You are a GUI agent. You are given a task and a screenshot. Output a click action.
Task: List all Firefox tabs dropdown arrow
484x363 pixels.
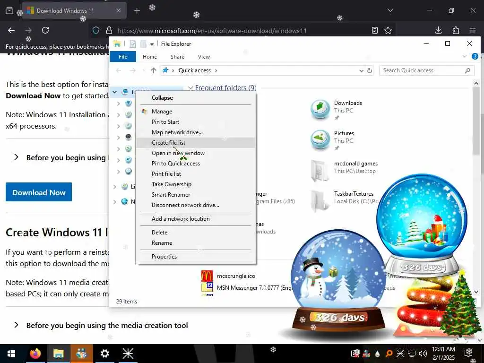coord(390,10)
